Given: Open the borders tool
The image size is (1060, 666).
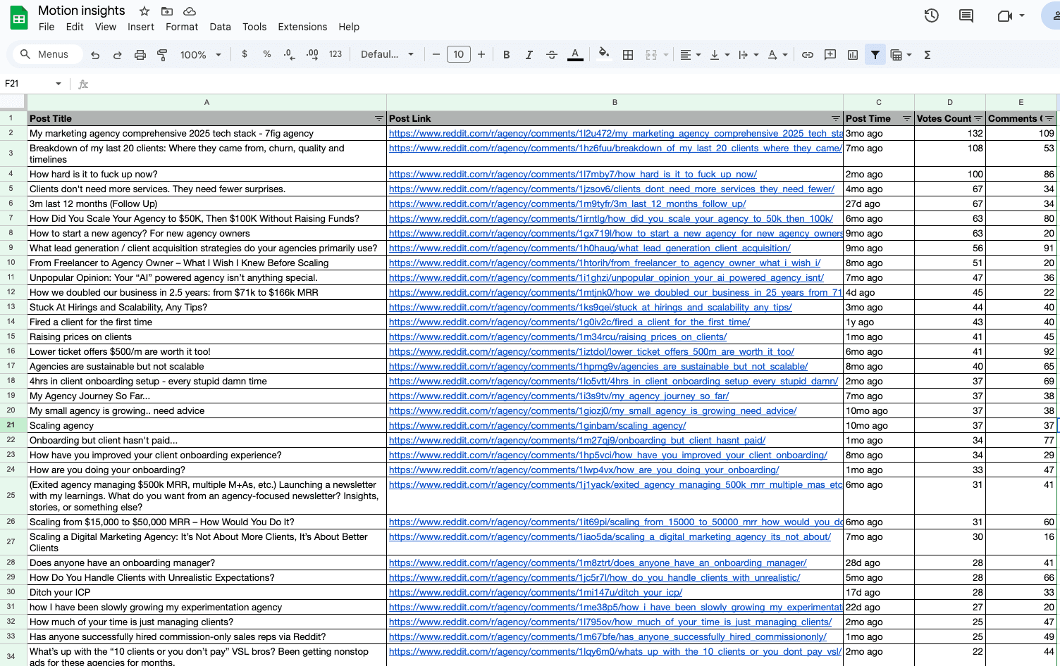Looking at the screenshot, I should point(627,55).
